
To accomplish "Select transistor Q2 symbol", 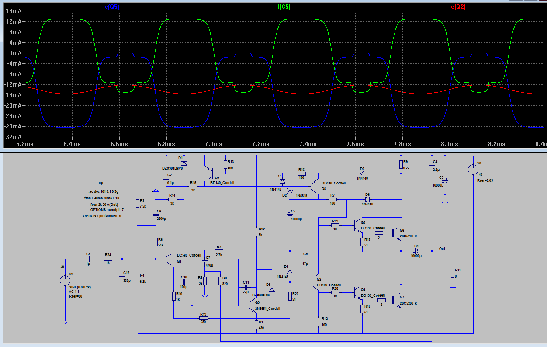I will [x=314, y=281].
